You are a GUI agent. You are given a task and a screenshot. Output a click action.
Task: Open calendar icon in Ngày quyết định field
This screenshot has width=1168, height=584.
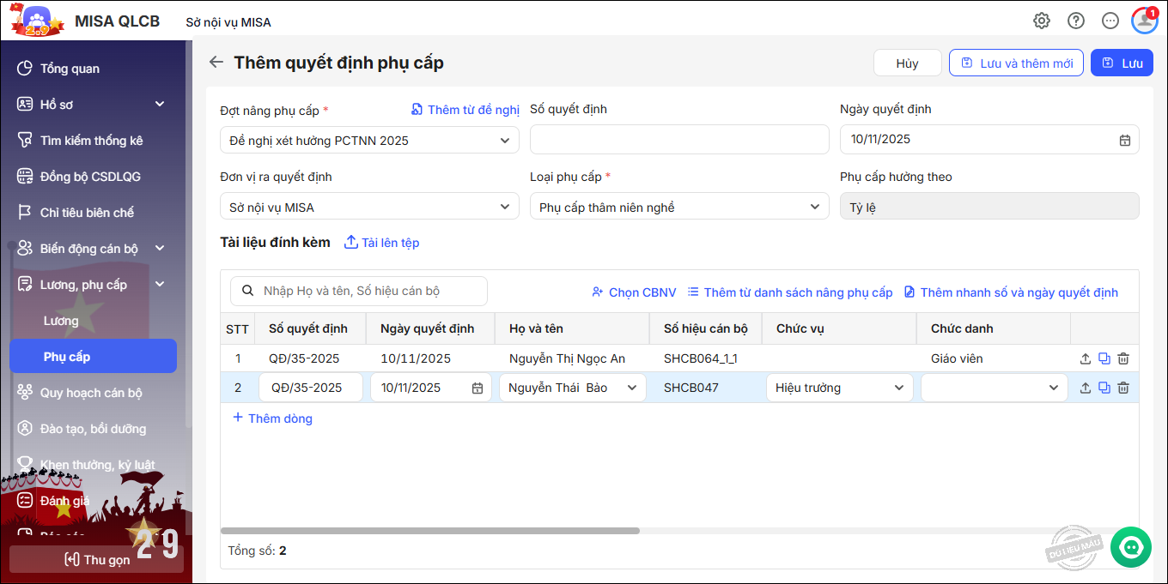click(x=1124, y=140)
